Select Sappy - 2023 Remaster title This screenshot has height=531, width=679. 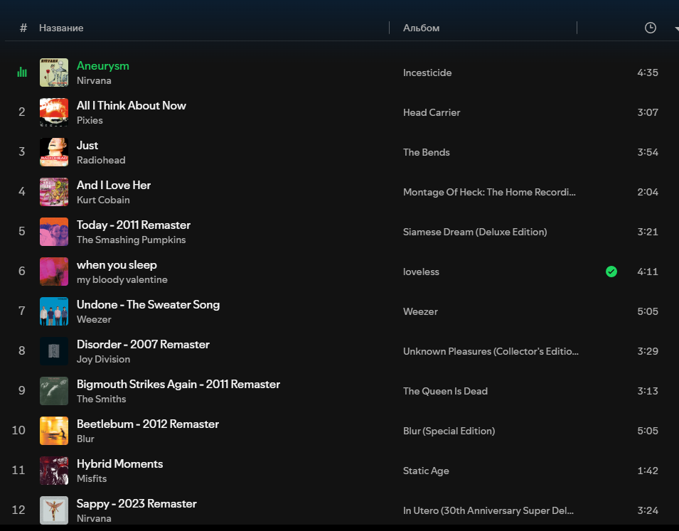click(137, 504)
